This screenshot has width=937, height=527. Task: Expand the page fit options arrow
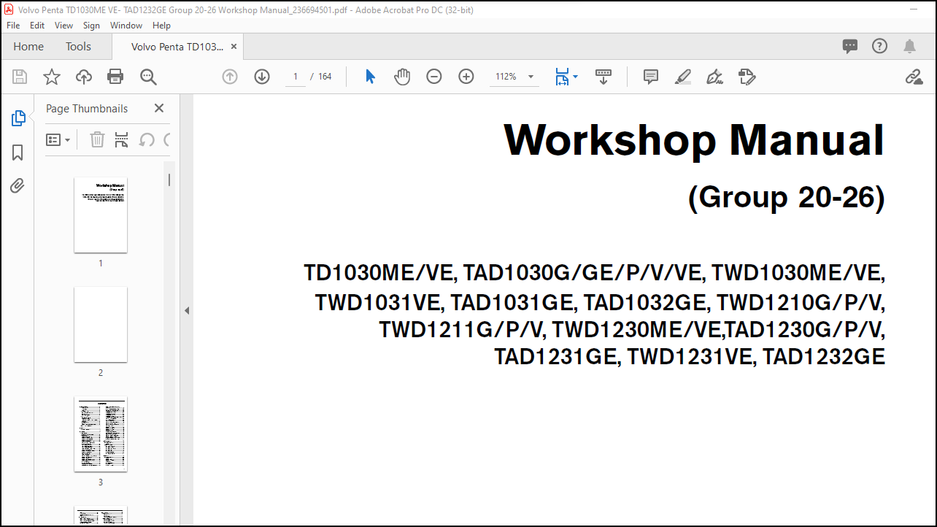tap(575, 77)
